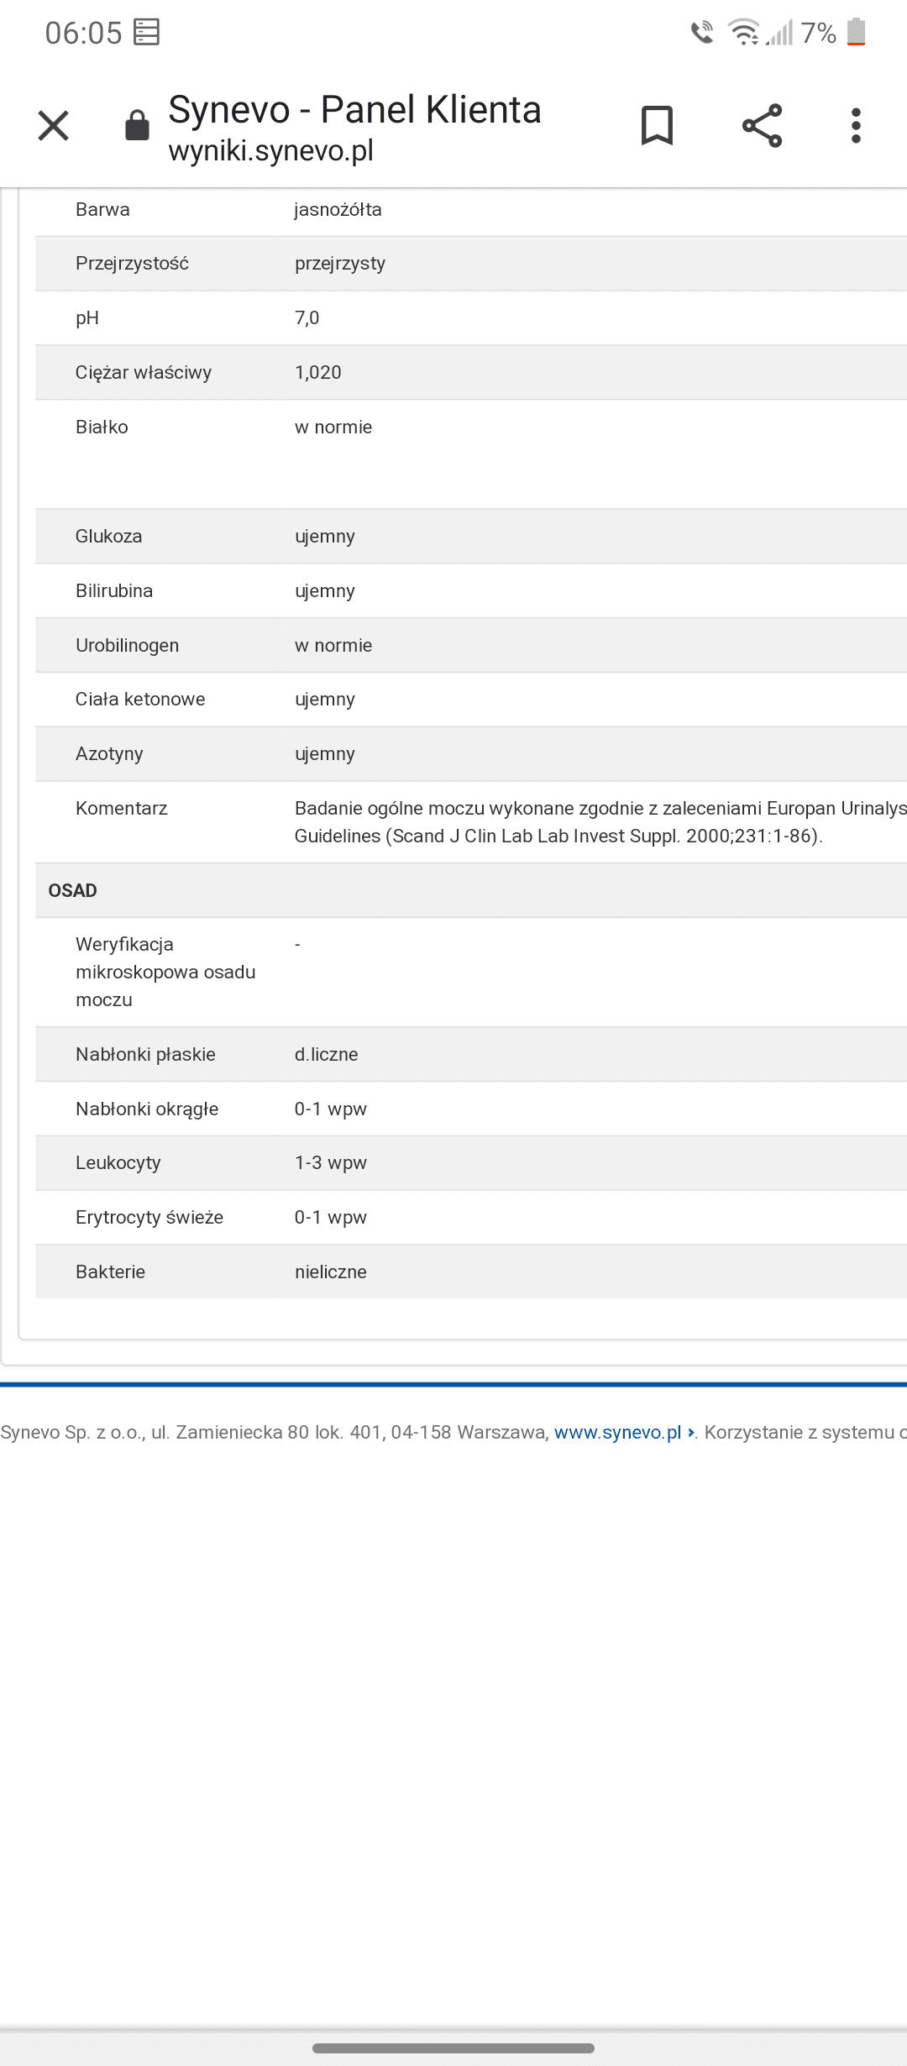Tap the Wi-Fi calling phone icon
The image size is (907, 2066).
(701, 33)
